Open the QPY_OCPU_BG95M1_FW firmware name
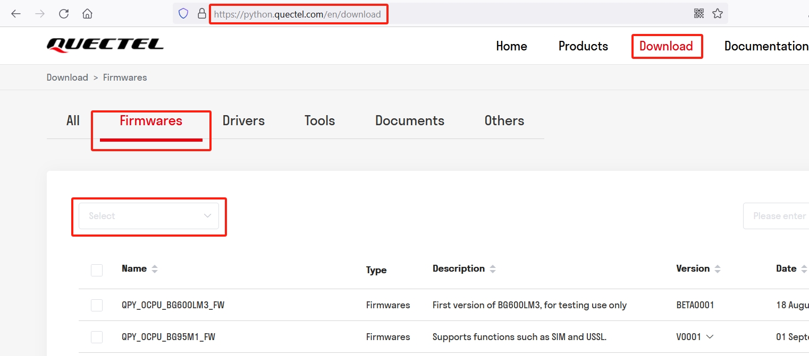 point(168,337)
